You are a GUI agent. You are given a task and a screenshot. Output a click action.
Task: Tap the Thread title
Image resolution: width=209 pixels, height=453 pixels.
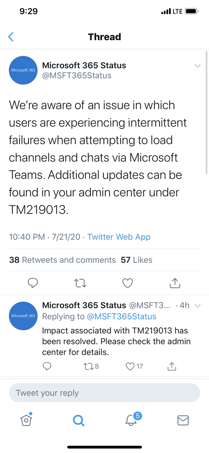pyautogui.click(x=104, y=37)
